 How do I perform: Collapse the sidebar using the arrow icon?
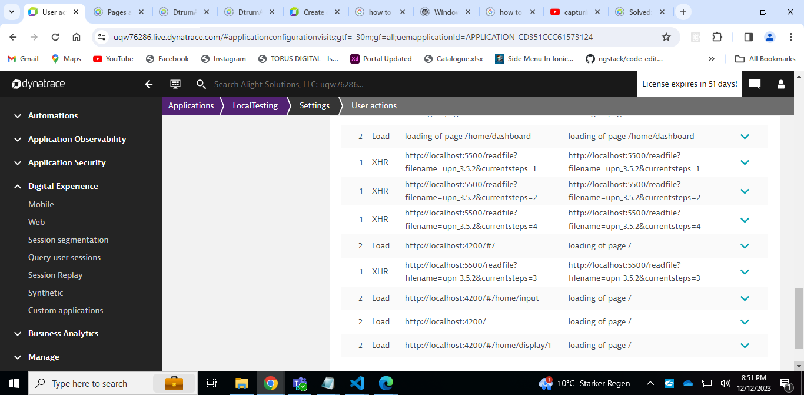click(x=149, y=84)
